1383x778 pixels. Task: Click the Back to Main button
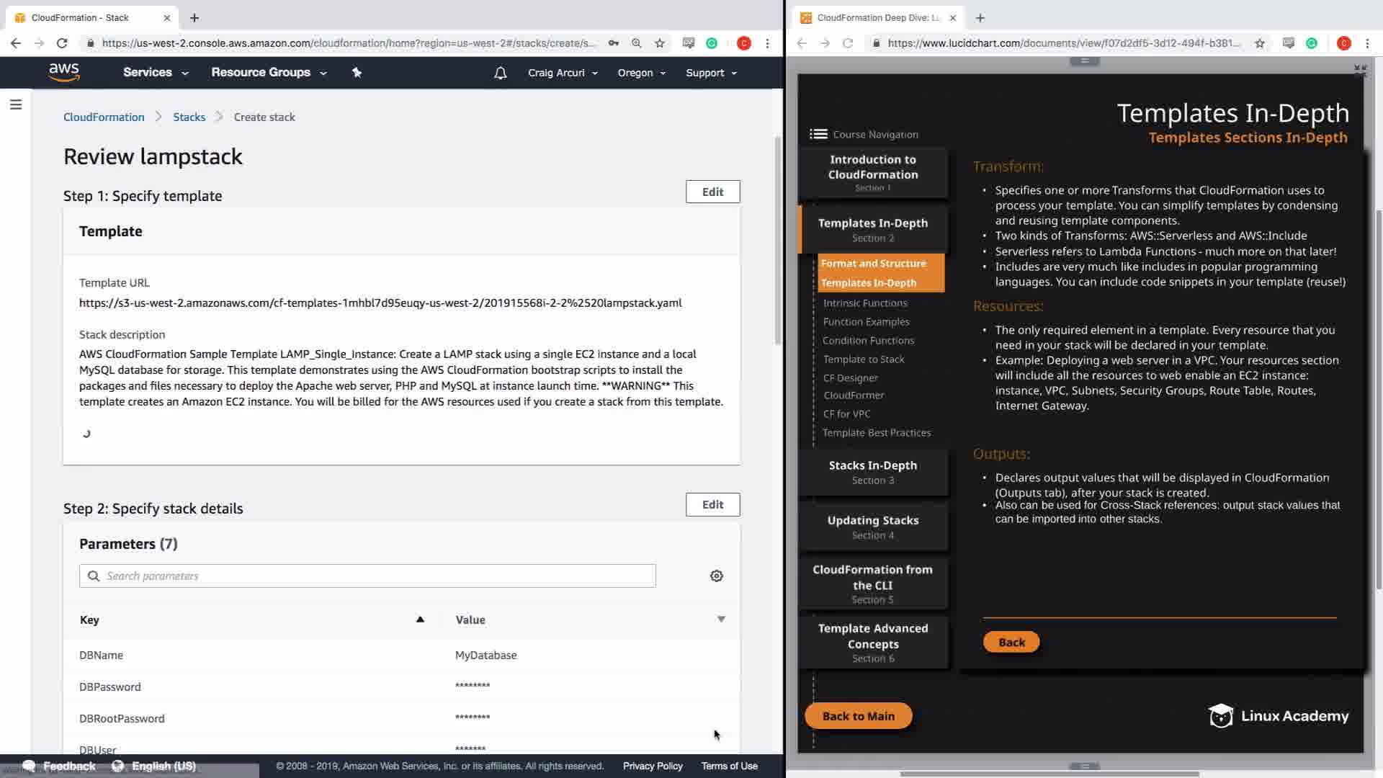[858, 716]
